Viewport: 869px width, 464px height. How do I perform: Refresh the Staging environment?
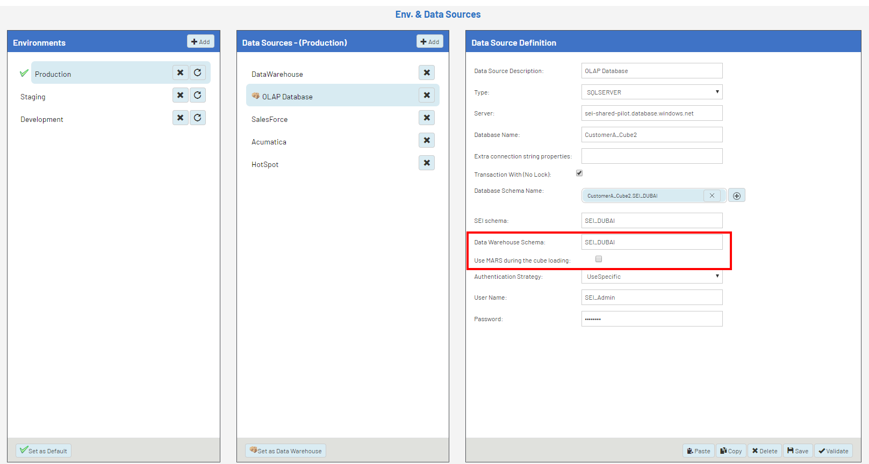[x=197, y=95]
